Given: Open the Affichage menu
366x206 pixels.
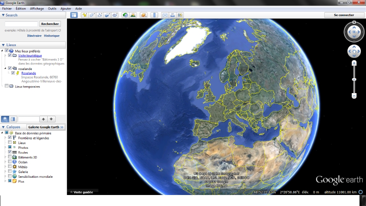Looking at the screenshot, I should pos(37,8).
